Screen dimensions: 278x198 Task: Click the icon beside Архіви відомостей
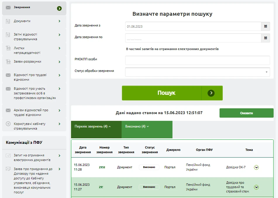pyautogui.click(x=8, y=110)
